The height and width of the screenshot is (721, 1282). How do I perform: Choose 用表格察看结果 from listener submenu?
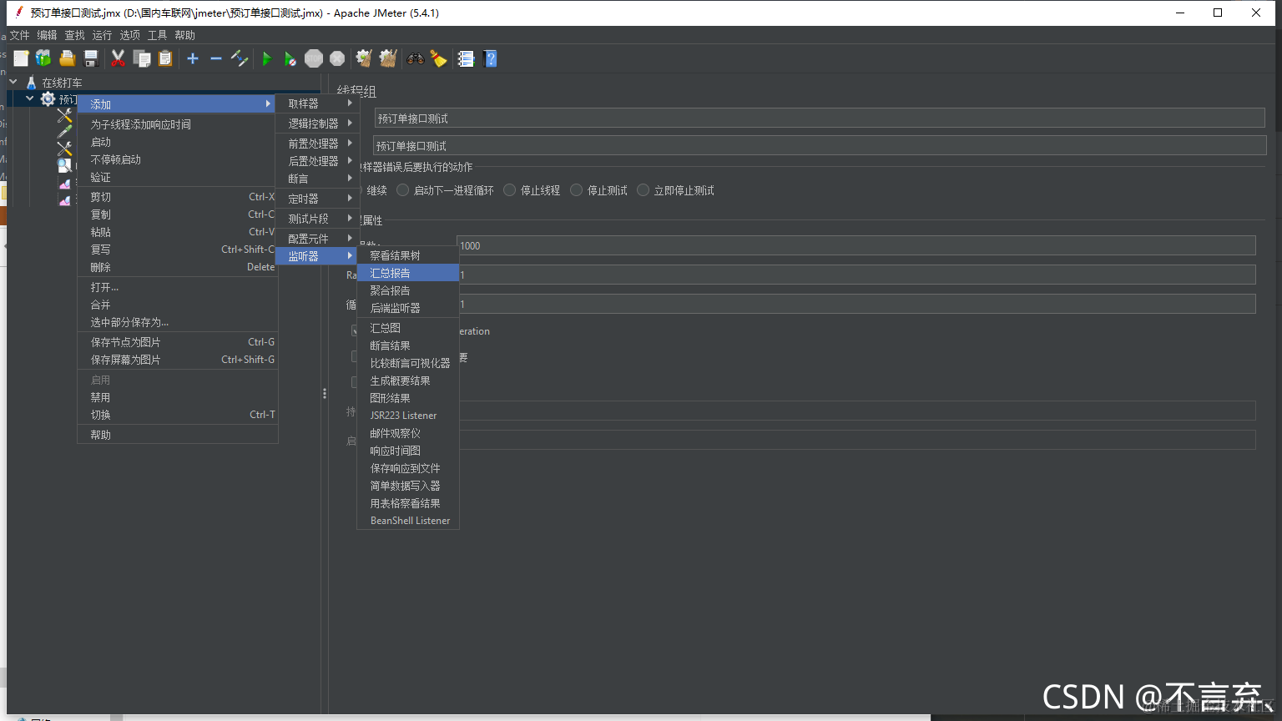pos(408,503)
